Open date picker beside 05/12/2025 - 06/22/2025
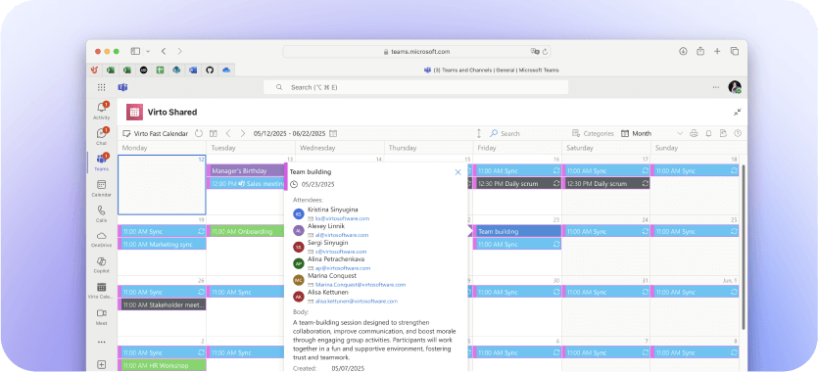The image size is (818, 372). click(x=333, y=133)
